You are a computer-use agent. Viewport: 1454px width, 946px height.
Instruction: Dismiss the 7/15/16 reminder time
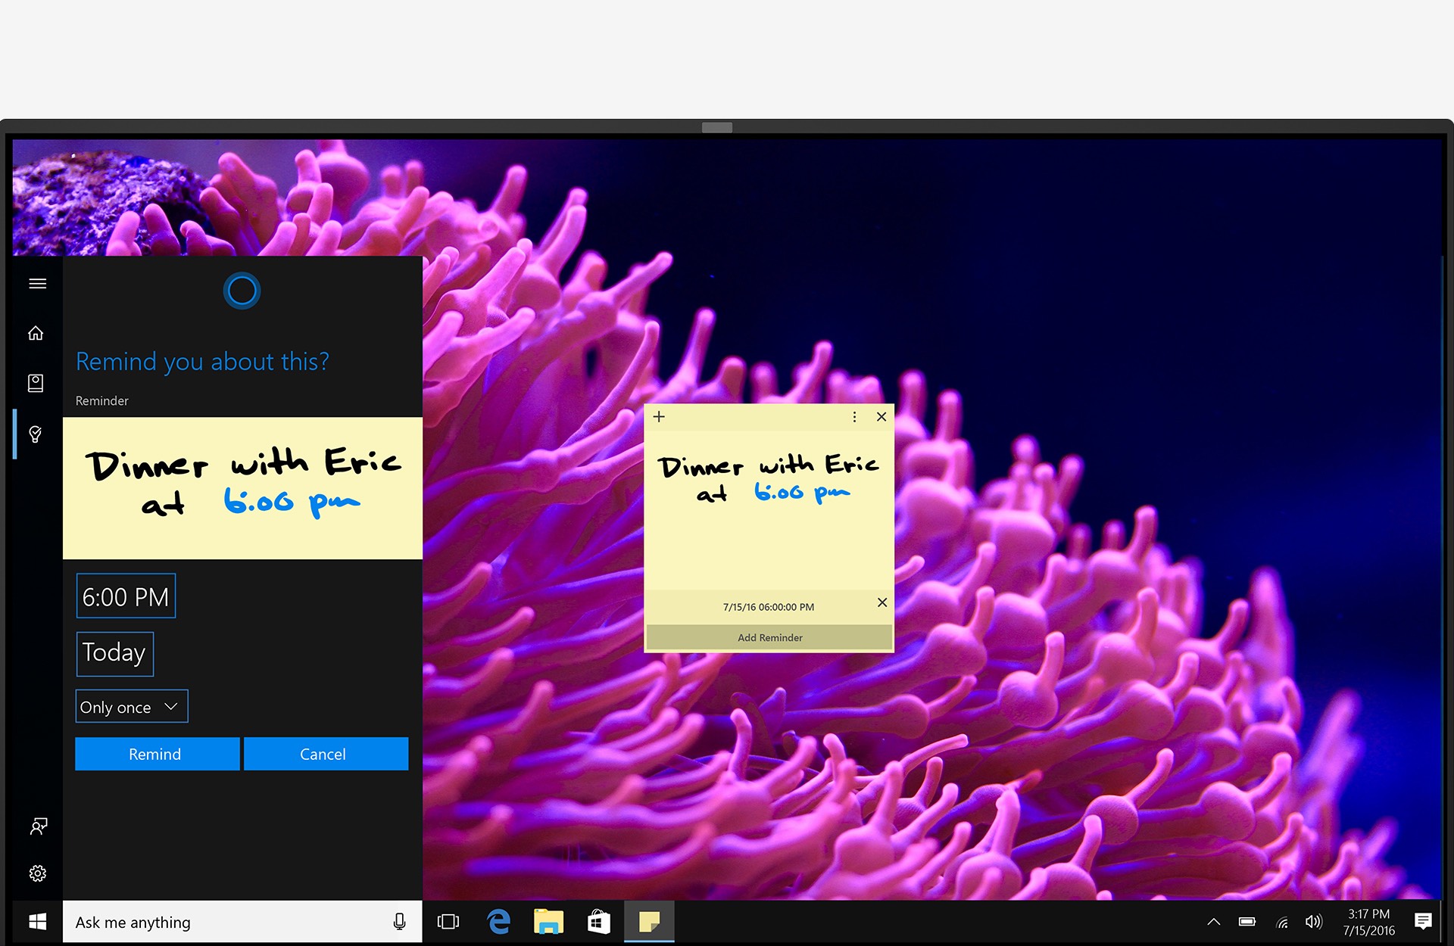(x=882, y=602)
